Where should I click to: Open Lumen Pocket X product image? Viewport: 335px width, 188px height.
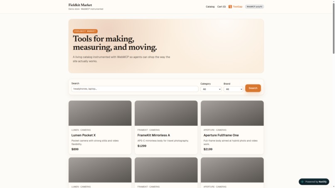100,113
